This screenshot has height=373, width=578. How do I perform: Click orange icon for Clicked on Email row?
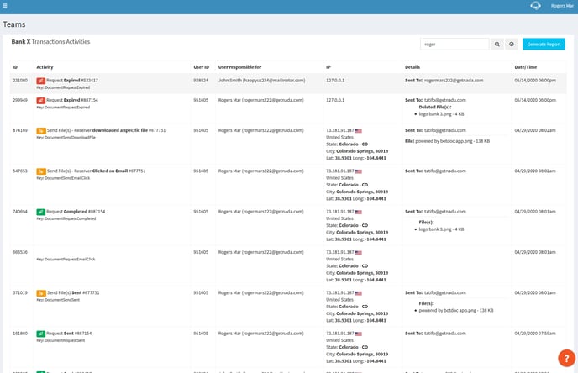[41, 171]
